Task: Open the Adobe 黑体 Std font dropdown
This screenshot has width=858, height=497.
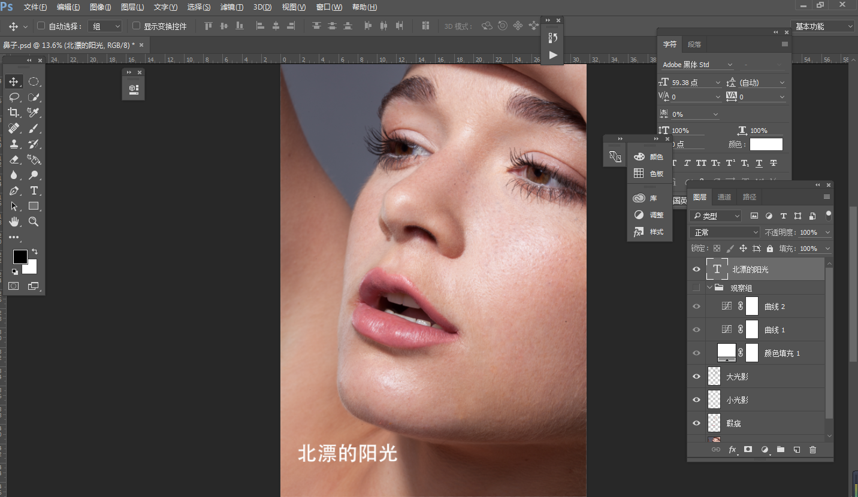Action: pos(697,65)
